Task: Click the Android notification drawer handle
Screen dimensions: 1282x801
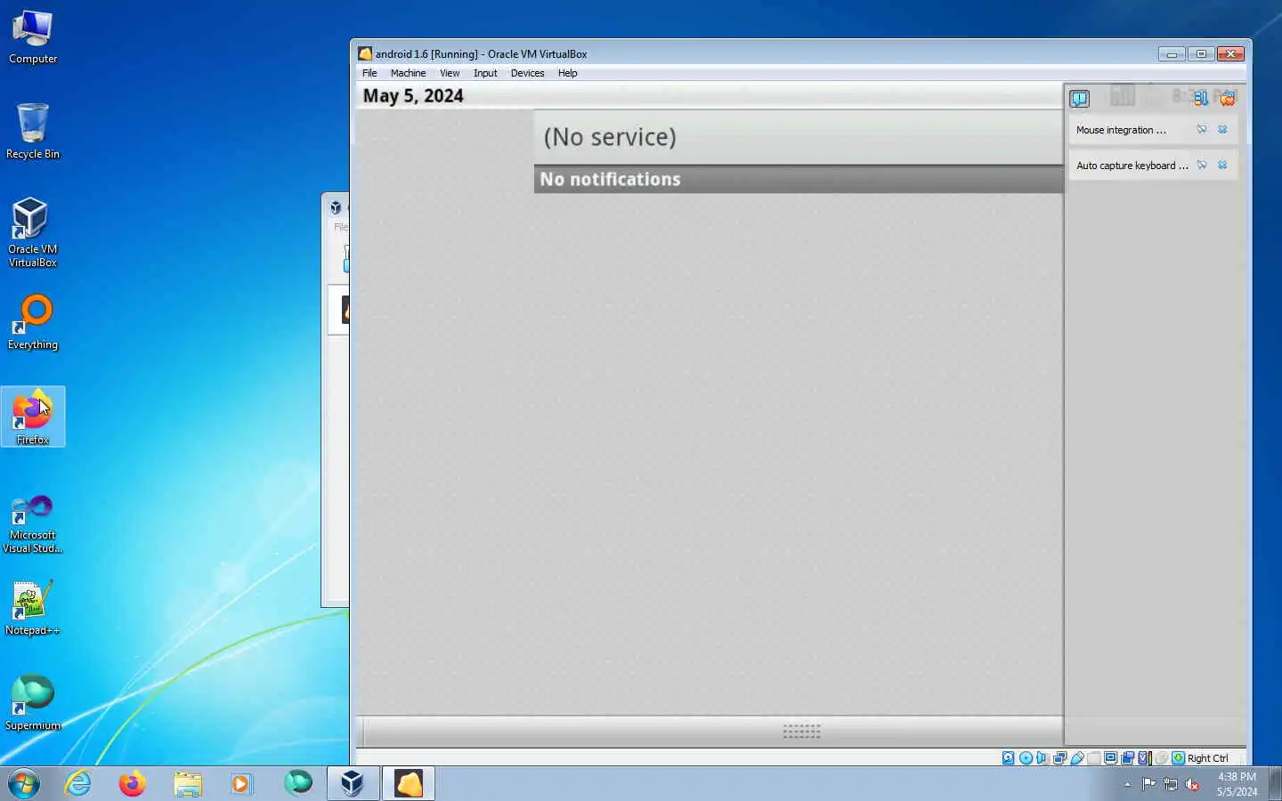Action: click(x=801, y=732)
